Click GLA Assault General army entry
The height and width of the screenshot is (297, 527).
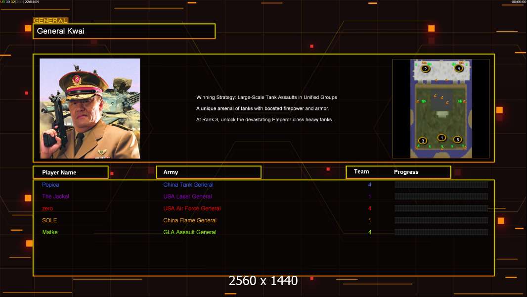click(189, 232)
